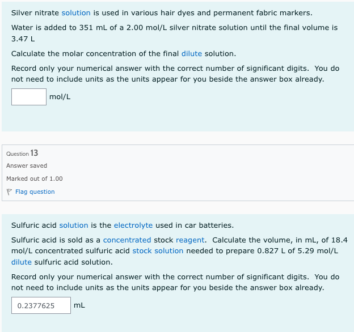Image resolution: width=354 pixels, height=332 pixels.
Task: Open the 'solution' link in silver nitrate question
Action: point(76,13)
